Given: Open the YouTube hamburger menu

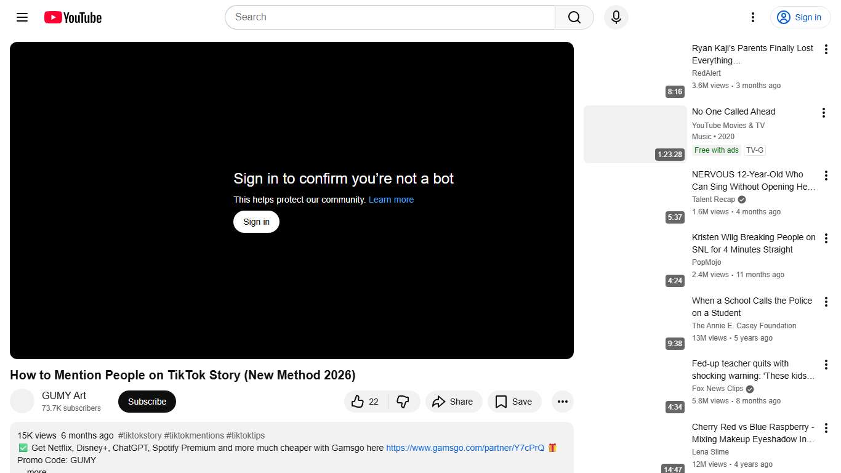Looking at the screenshot, I should (22, 17).
